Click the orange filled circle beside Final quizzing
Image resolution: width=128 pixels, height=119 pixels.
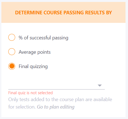point(12,66)
